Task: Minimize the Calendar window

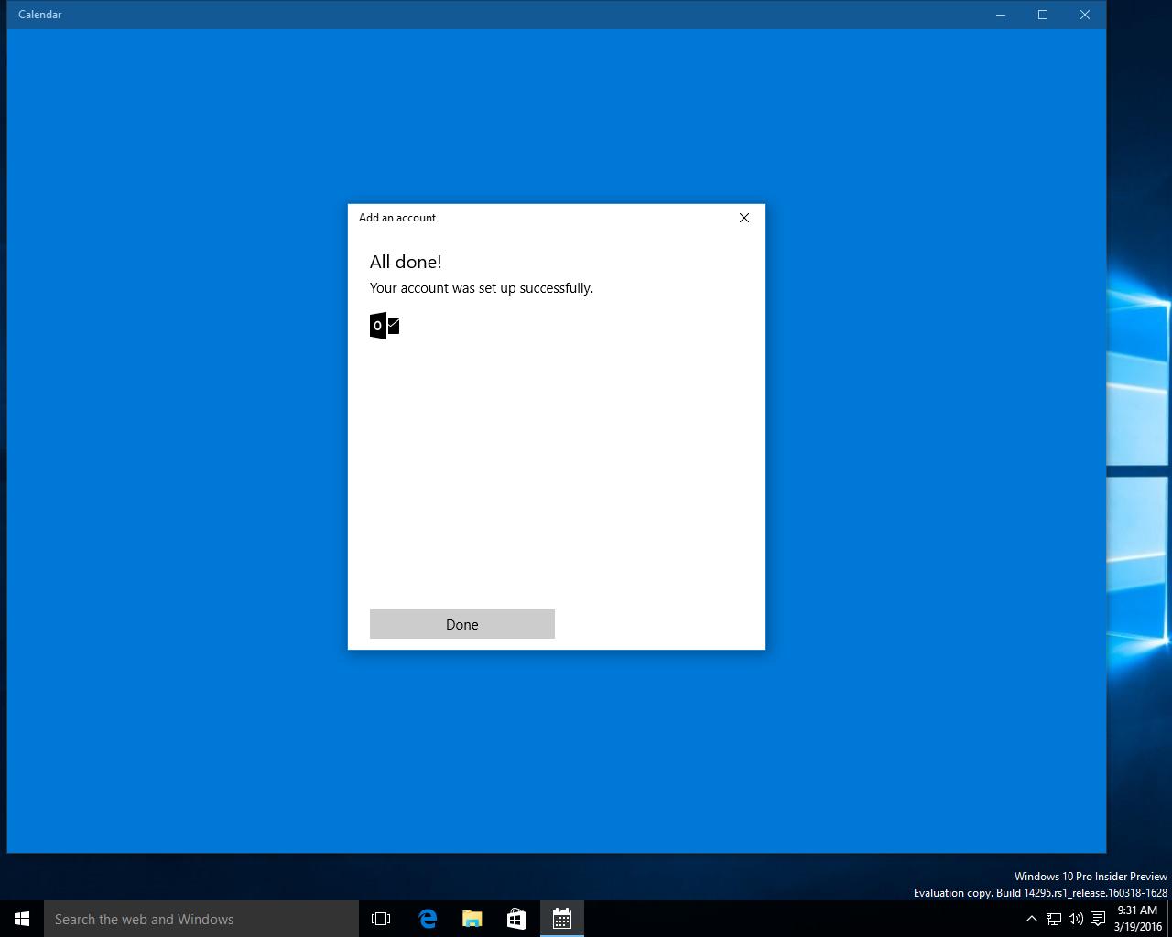Action: point(1001,15)
